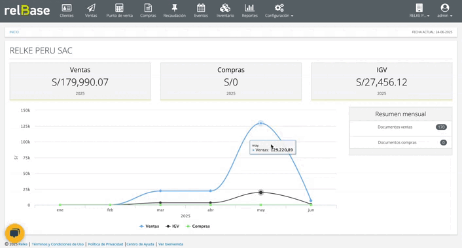This screenshot has height=248, width=462.
Task: Click the 170 documents badge
Action: point(441,127)
